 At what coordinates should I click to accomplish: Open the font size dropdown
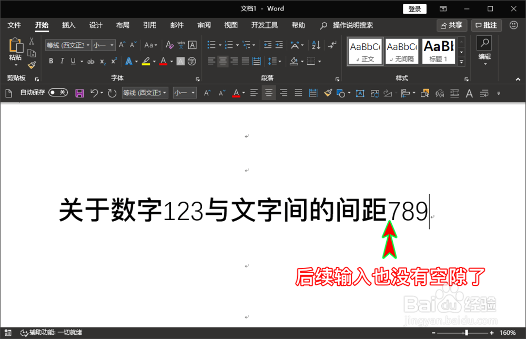[x=112, y=45]
